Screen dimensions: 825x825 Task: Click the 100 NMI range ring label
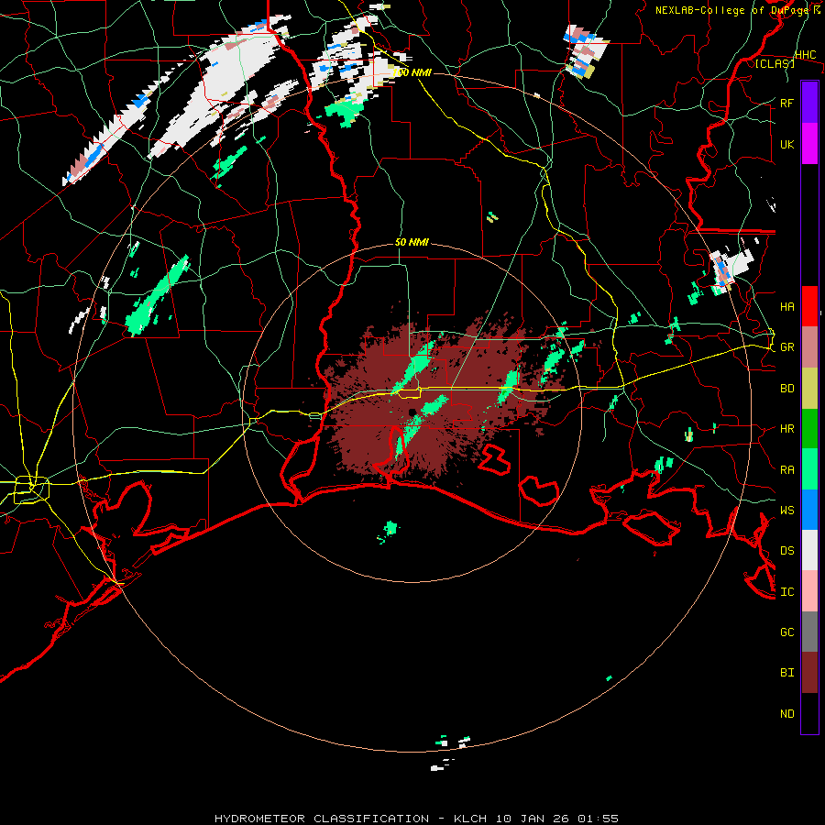point(412,72)
